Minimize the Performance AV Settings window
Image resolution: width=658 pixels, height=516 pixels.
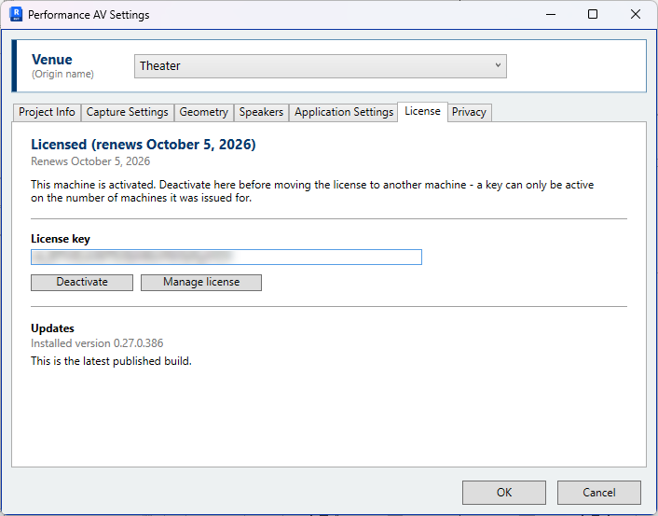[551, 15]
